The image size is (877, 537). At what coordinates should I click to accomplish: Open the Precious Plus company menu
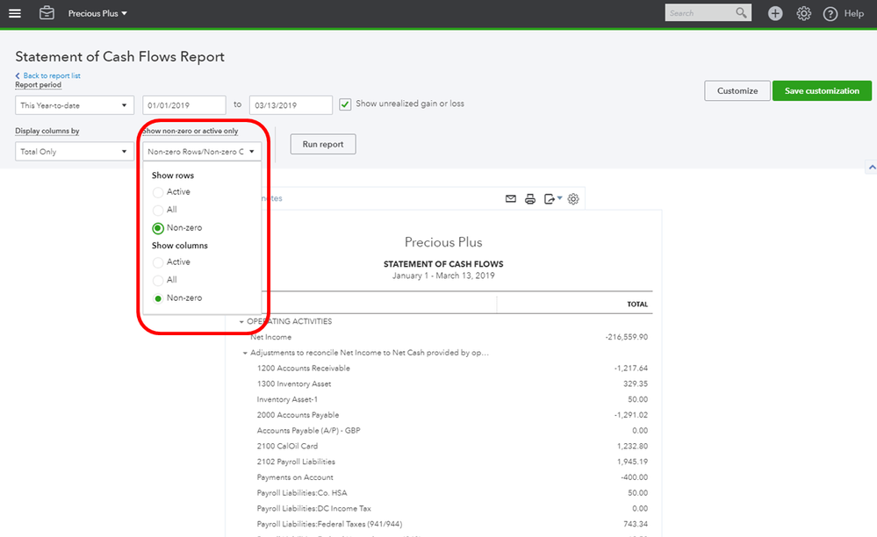coord(97,13)
